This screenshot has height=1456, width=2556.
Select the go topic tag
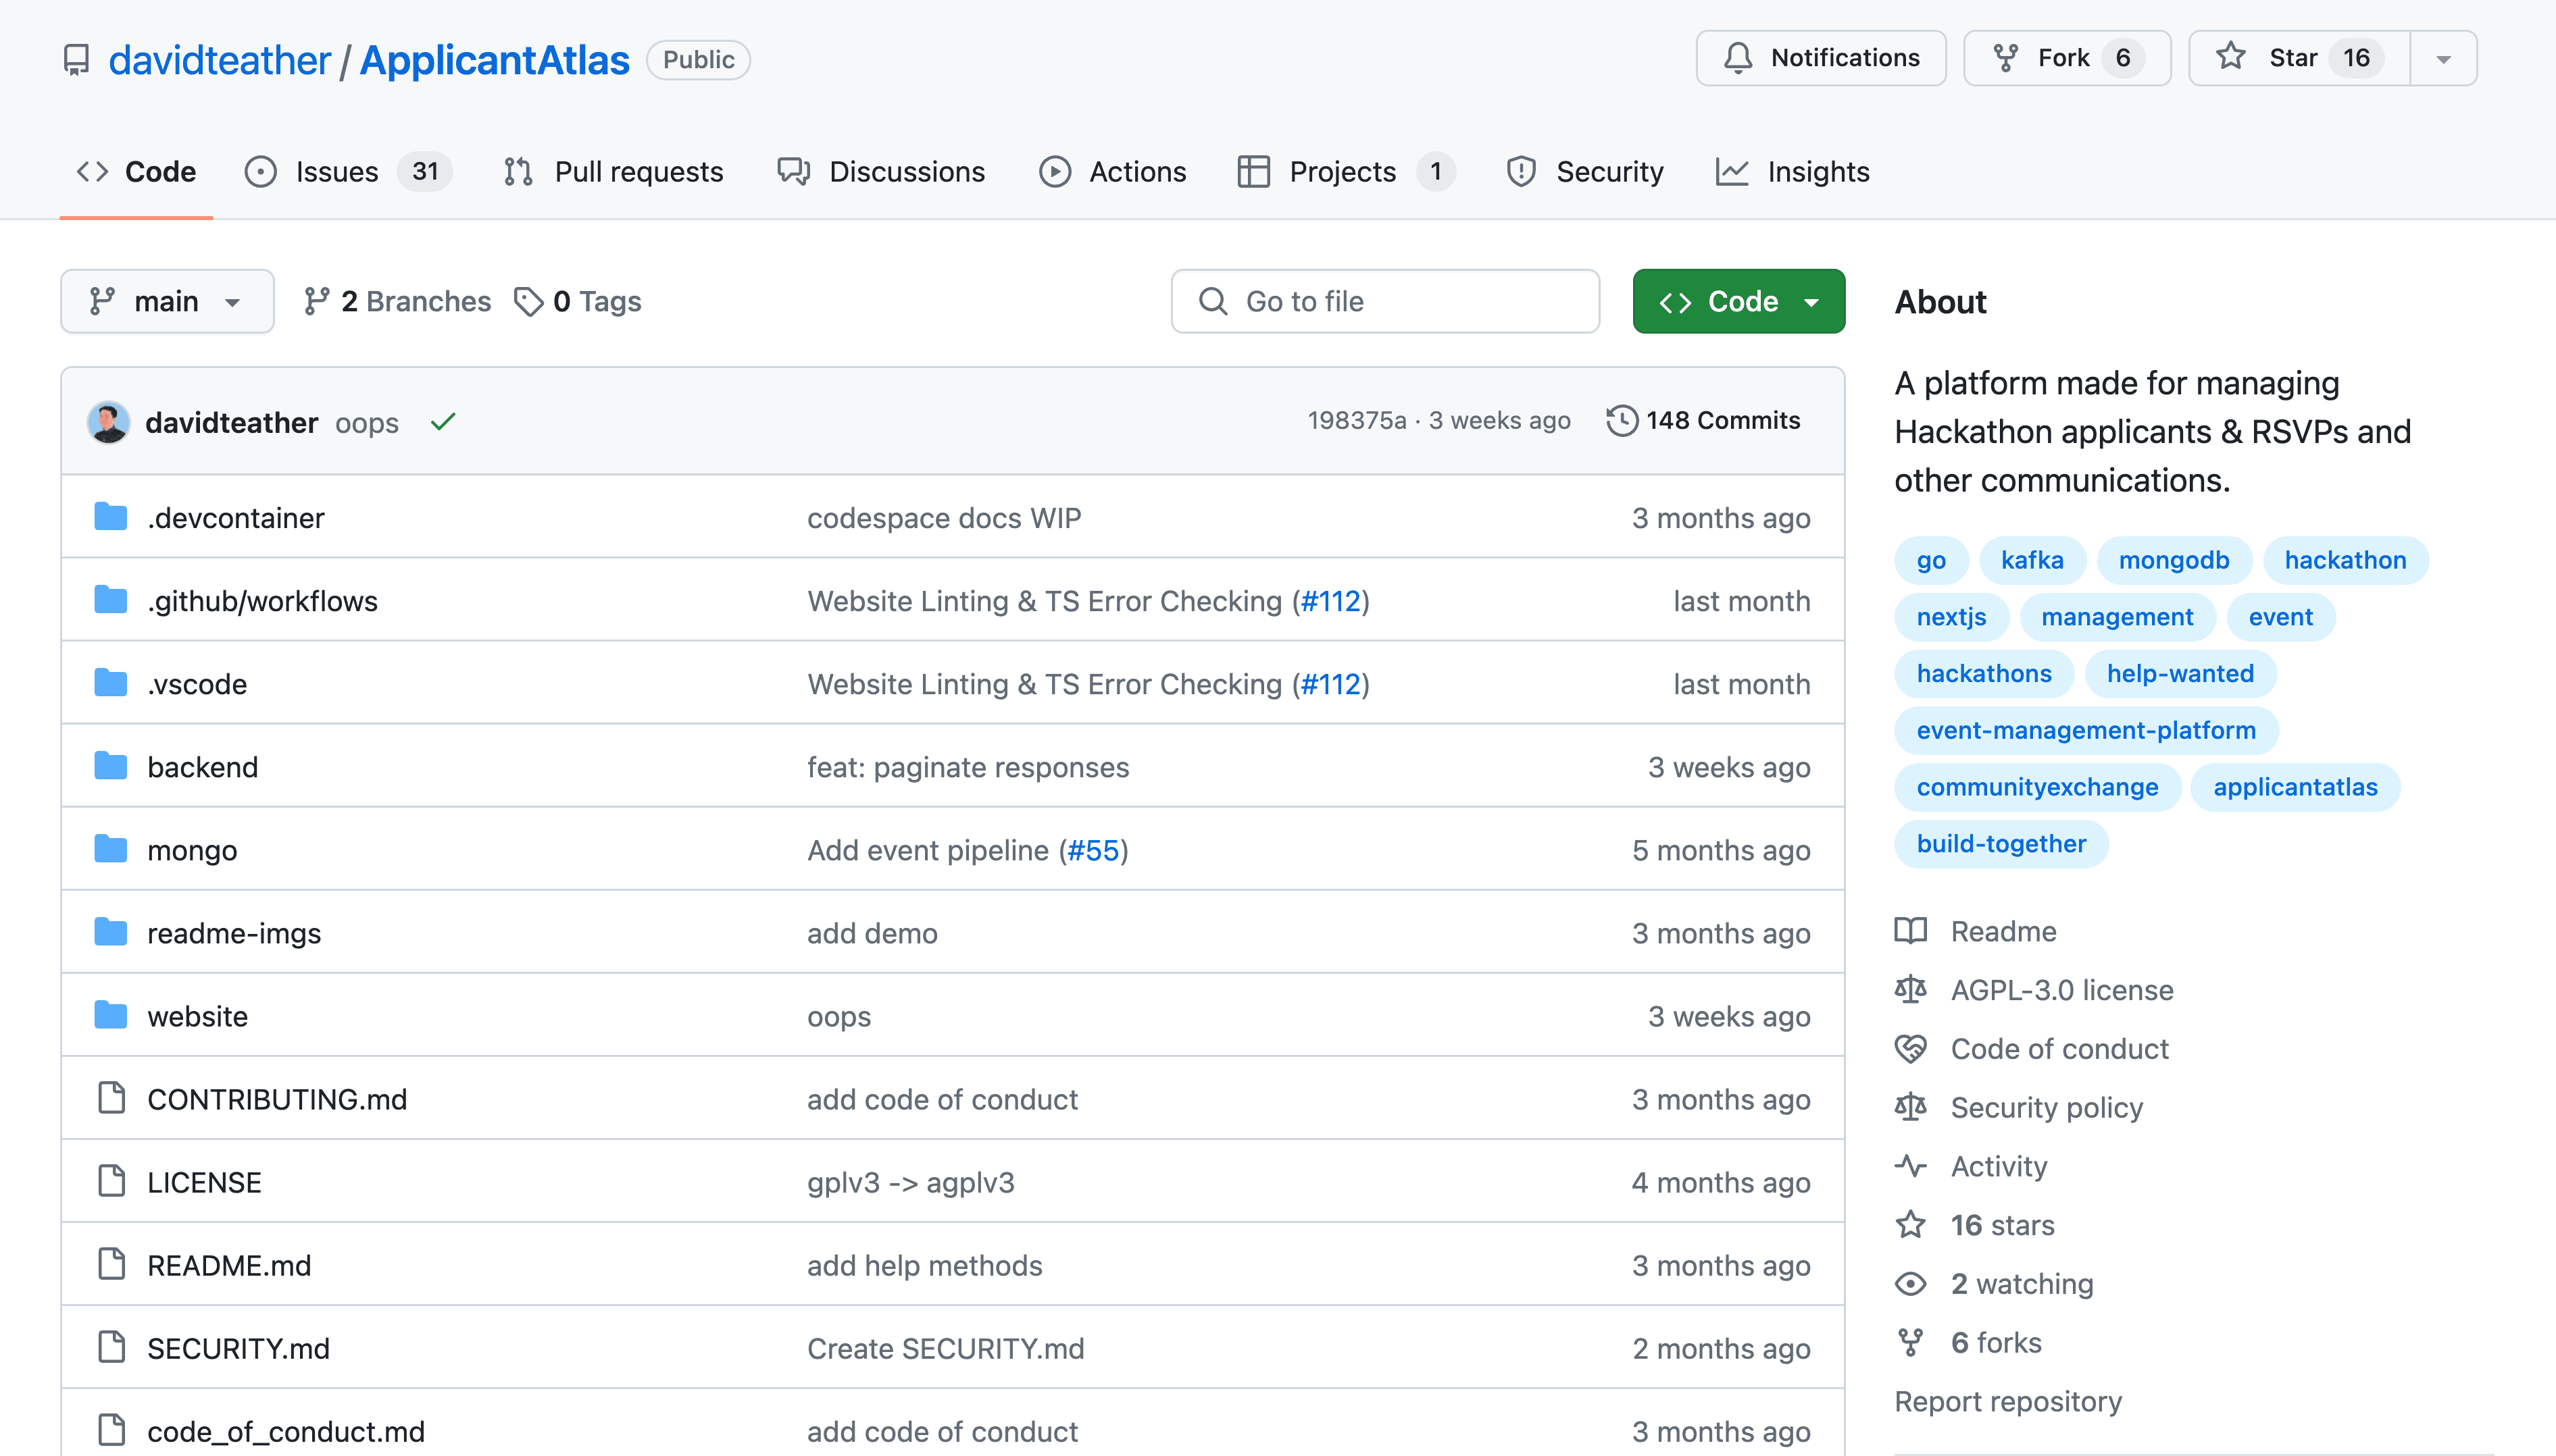pyautogui.click(x=1931, y=560)
